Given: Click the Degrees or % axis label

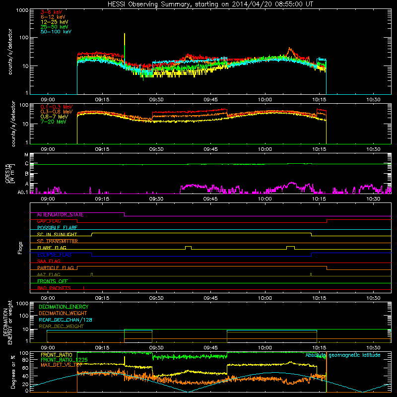Looking at the screenshot, I should tap(13, 372).
